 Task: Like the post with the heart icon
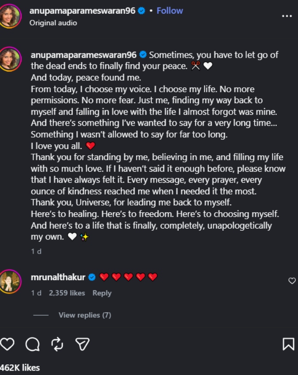coord(7,344)
